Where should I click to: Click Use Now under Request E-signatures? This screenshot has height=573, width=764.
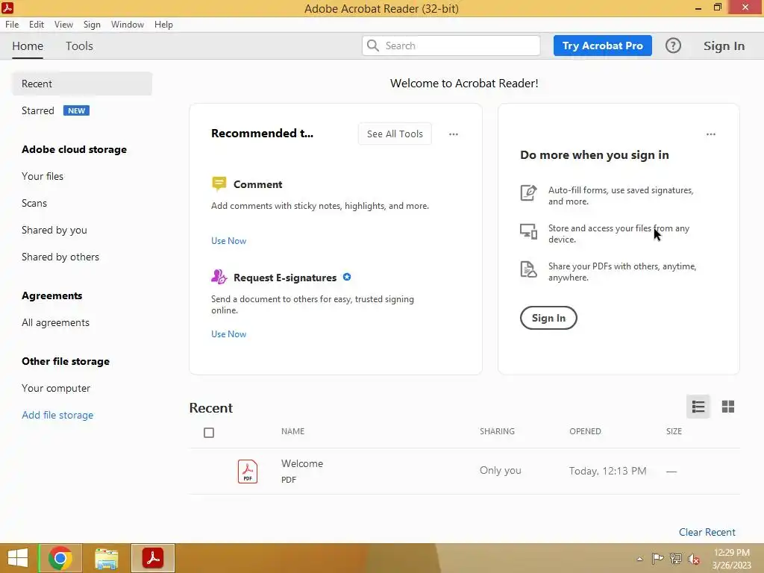(x=228, y=334)
